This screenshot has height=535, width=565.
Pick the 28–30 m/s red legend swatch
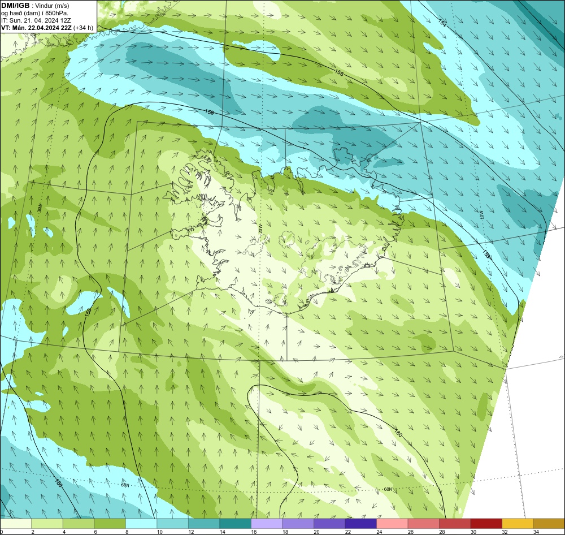pyautogui.click(x=455, y=524)
